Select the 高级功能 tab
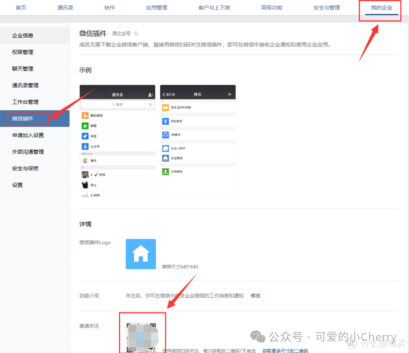 [x=272, y=8]
